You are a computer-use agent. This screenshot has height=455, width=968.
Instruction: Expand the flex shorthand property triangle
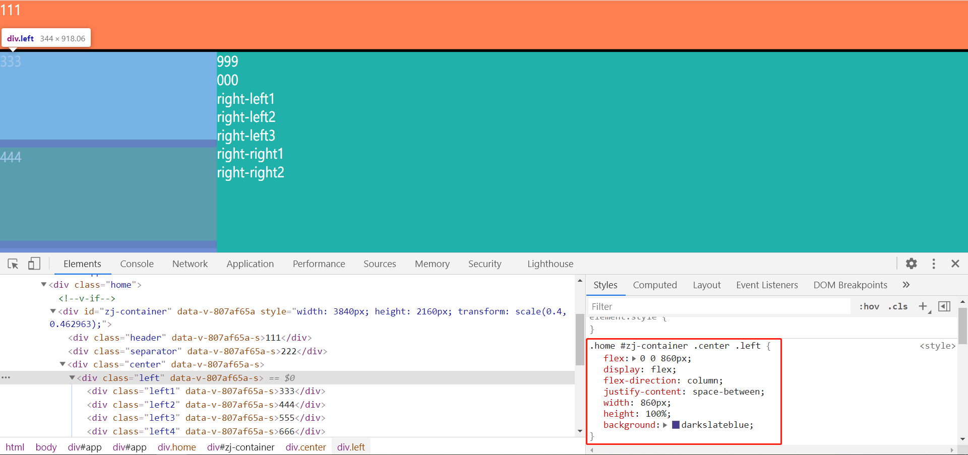click(634, 359)
